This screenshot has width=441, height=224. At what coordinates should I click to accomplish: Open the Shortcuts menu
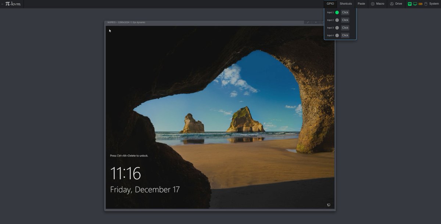[346, 4]
